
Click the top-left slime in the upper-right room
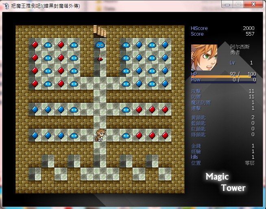tap(126, 45)
